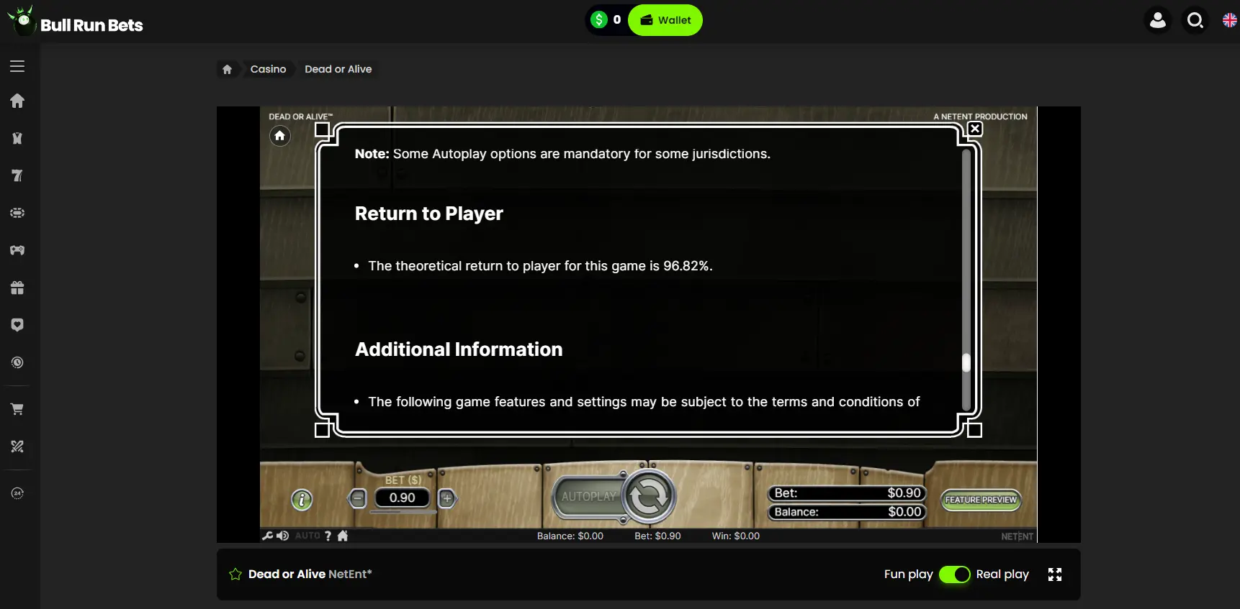
Task: Open the 24-hour support icon
Action: pos(17,493)
